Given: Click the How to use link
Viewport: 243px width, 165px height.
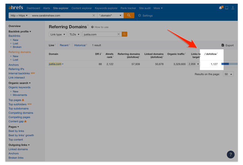Looking at the screenshot, I should pyautogui.click(x=102, y=27).
